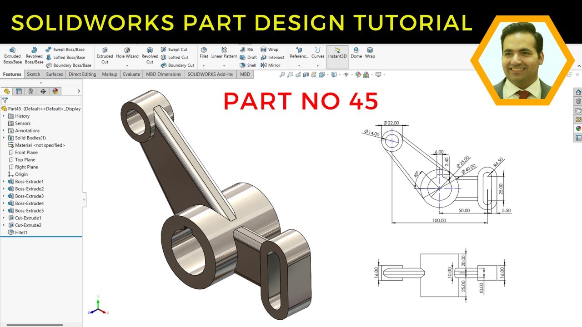Screen dimensions: 582x327
Task: Select the Lofted Cut command
Action: pos(175,57)
